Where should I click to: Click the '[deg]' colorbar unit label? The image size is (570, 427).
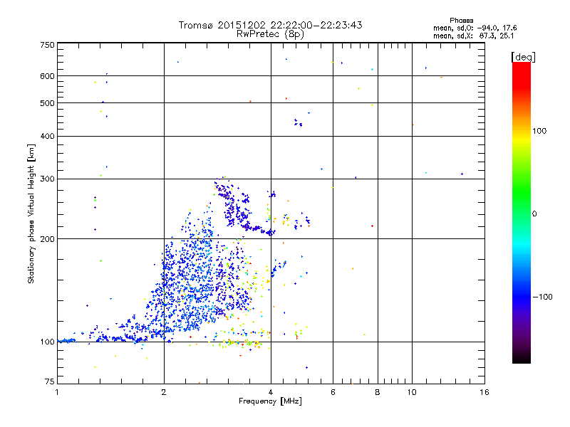523,58
